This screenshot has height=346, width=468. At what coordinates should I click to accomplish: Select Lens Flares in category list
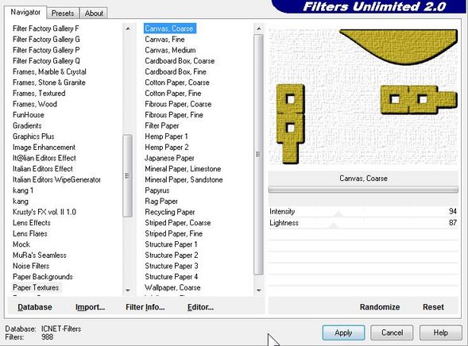click(x=30, y=233)
